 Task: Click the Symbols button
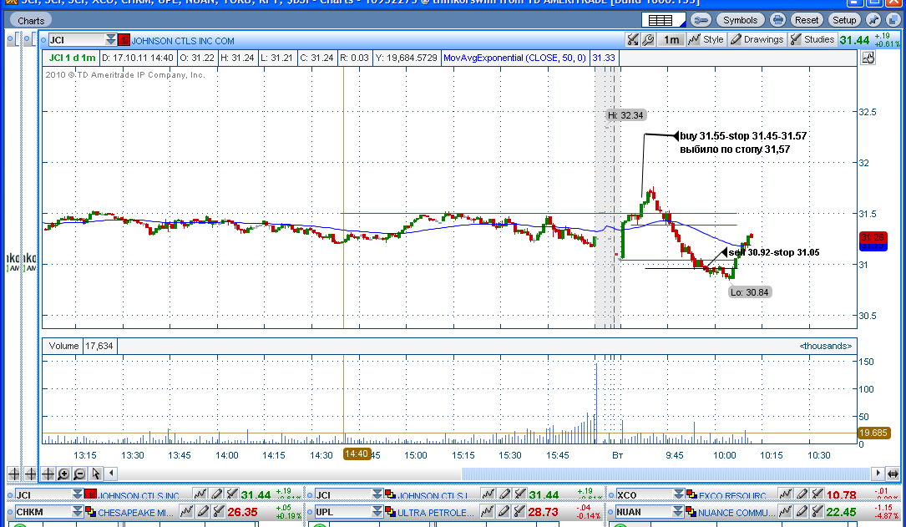[x=740, y=20]
